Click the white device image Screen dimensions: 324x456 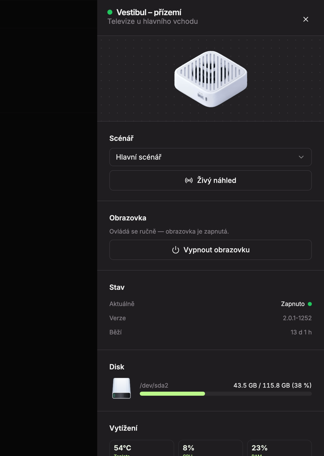tap(211, 79)
